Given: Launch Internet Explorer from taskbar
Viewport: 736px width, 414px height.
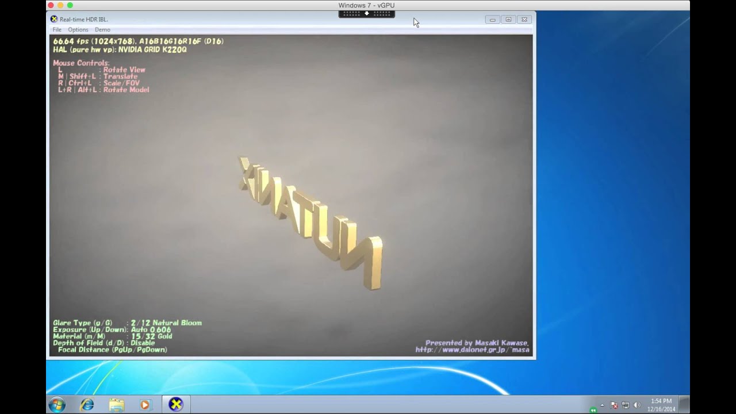Looking at the screenshot, I should coord(87,405).
